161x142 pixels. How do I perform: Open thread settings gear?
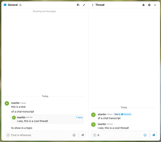149,5
